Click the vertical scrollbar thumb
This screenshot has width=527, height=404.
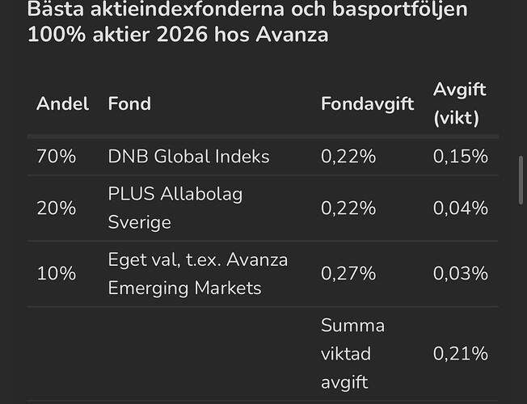(521, 181)
